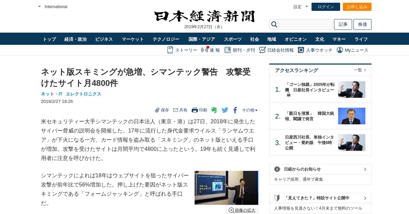Select ライフ navigation item
Screen dimensions: 409x214
(x=361, y=39)
